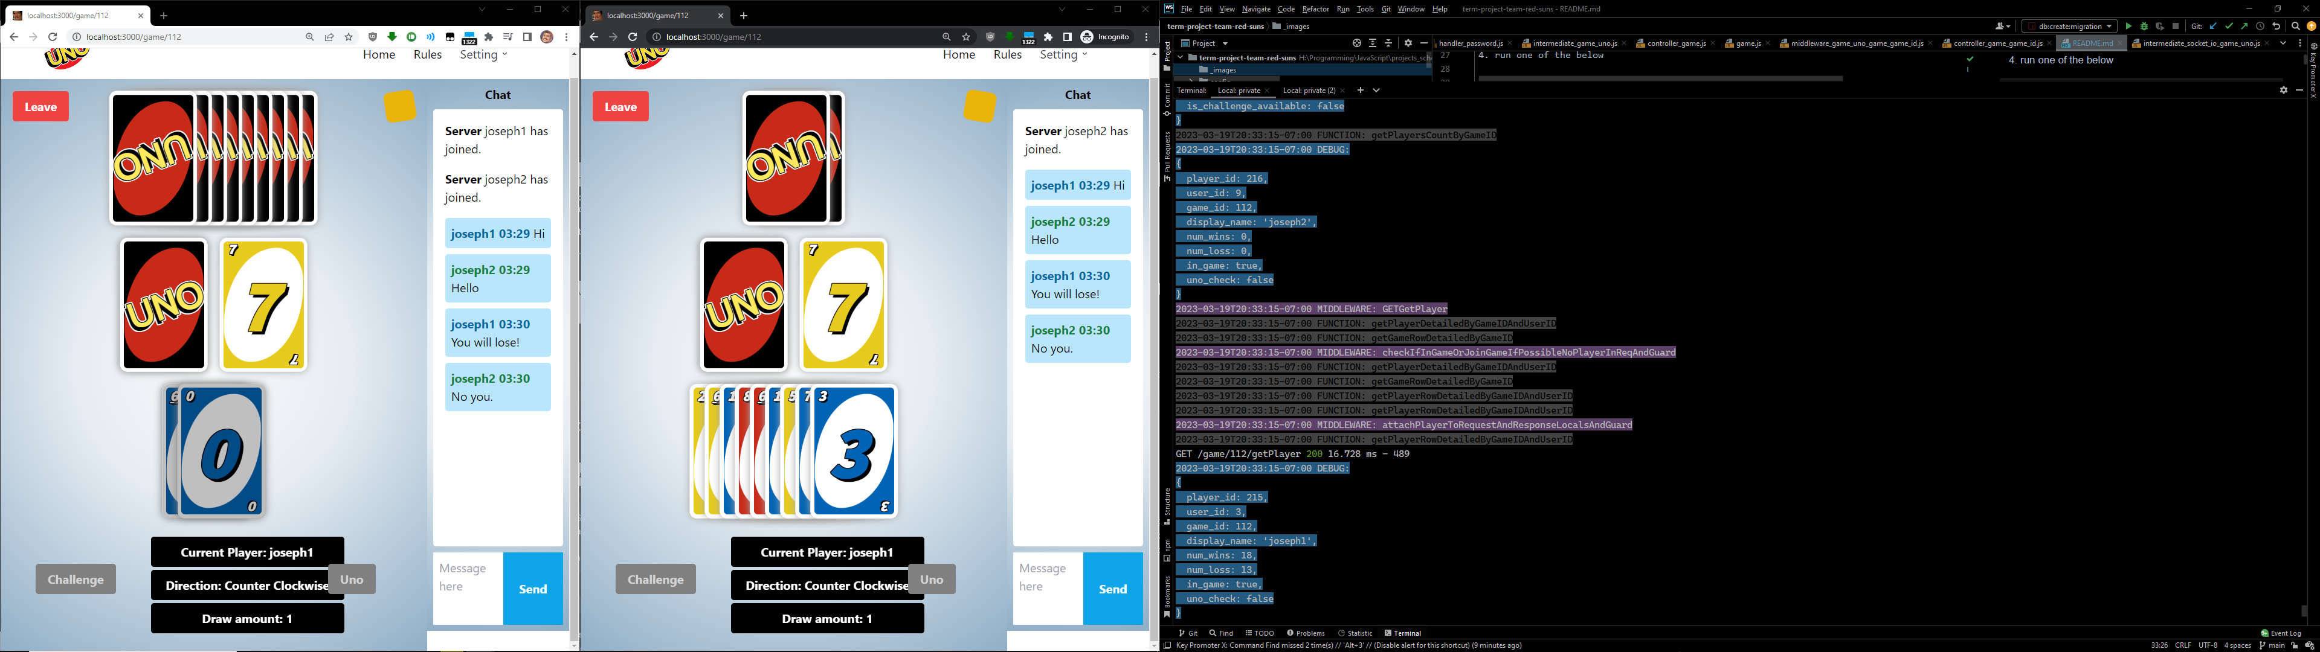This screenshot has width=2320, height=652.
Task: Open db:create:migration run configuration dropdown
Action: point(2070,26)
